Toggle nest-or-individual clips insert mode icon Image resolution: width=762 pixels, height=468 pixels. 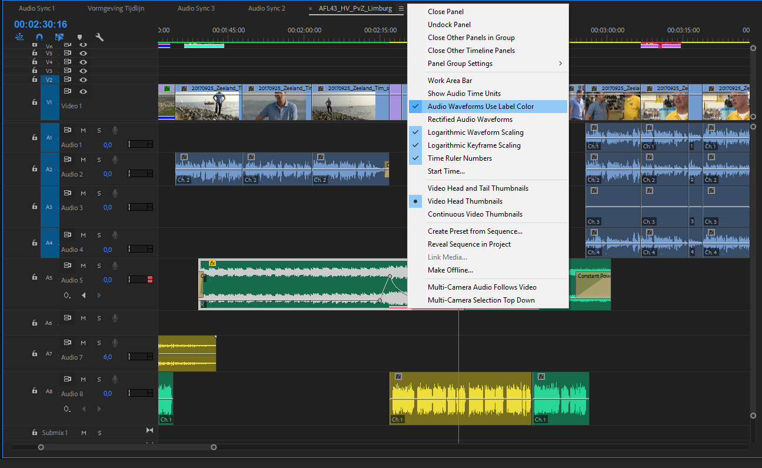(x=19, y=37)
